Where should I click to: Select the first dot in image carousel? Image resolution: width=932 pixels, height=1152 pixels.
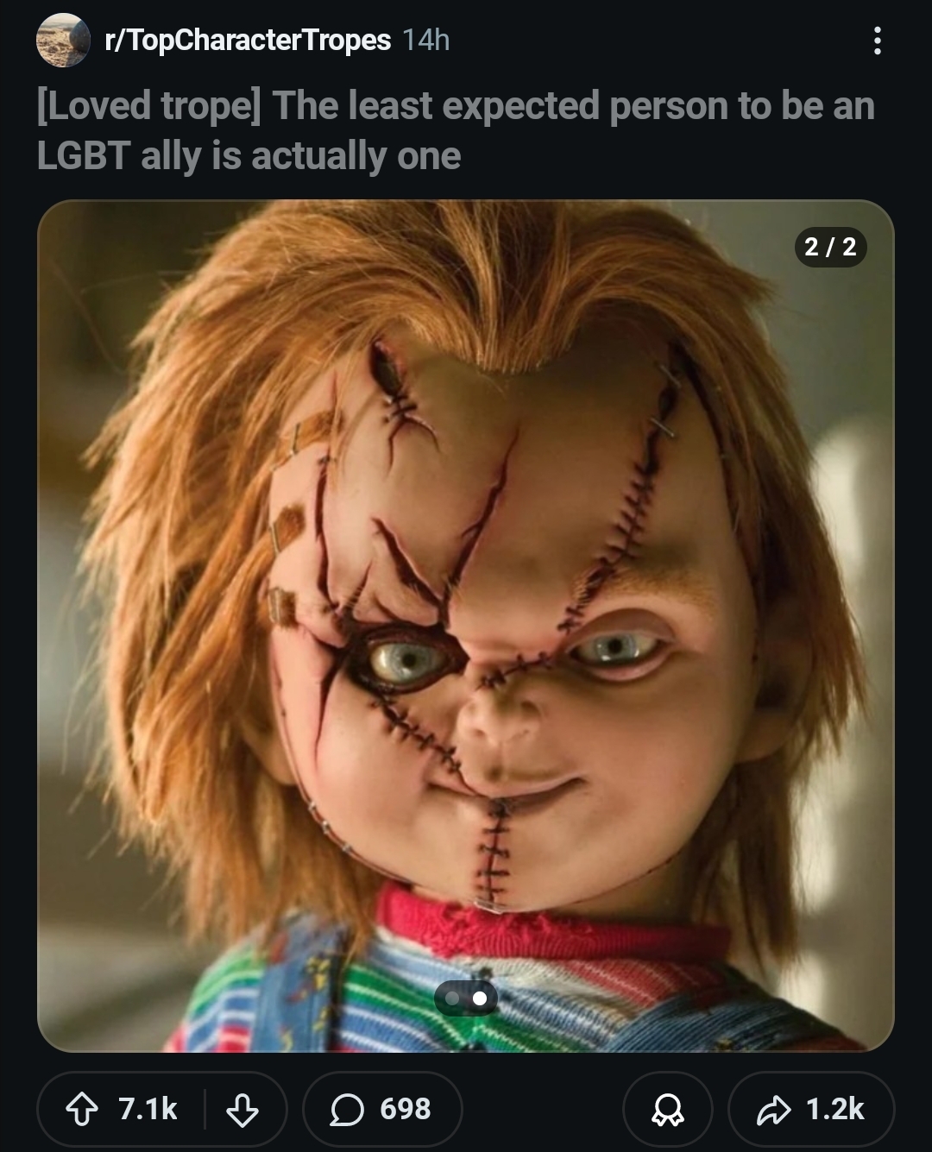click(452, 998)
